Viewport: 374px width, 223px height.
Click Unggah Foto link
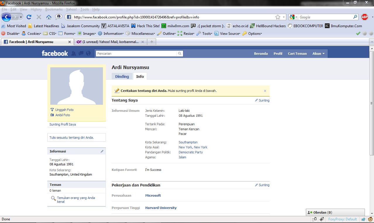tap(64, 110)
